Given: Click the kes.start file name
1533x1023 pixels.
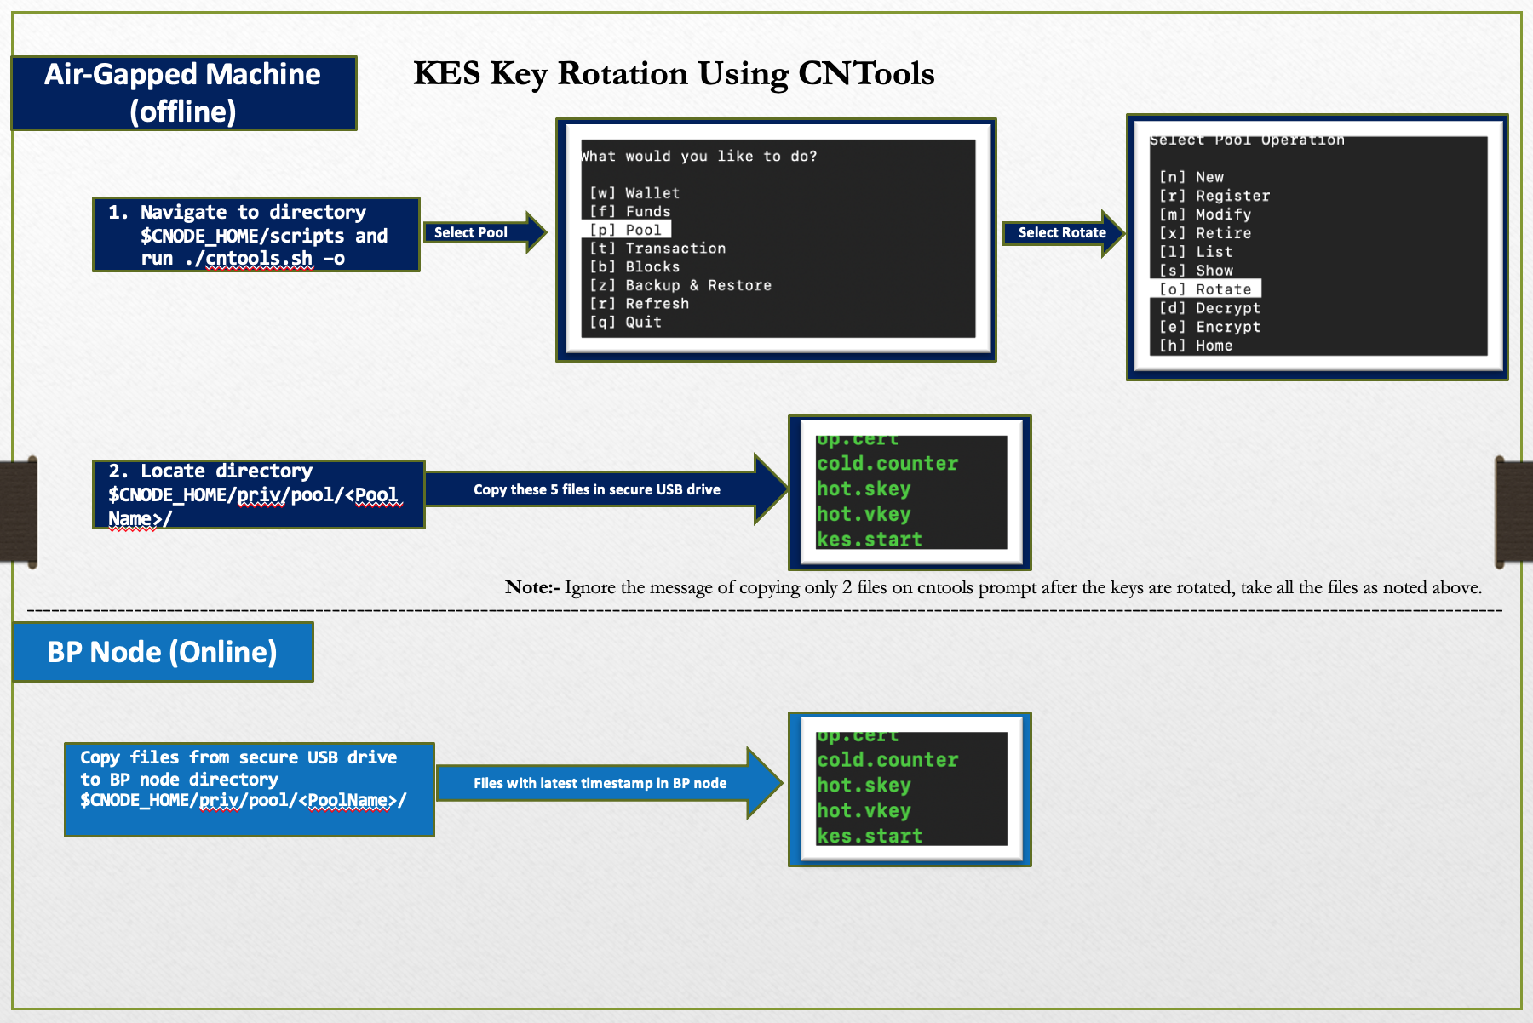Looking at the screenshot, I should (x=869, y=539).
